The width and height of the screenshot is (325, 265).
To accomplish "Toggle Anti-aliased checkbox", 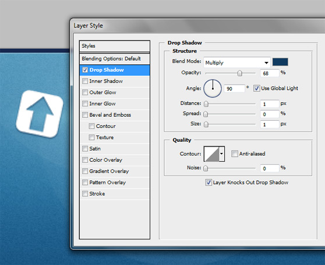I will pos(234,154).
